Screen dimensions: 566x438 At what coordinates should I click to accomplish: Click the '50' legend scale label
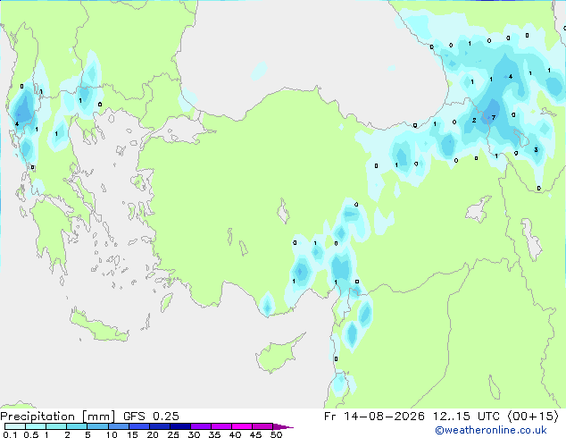point(277,434)
